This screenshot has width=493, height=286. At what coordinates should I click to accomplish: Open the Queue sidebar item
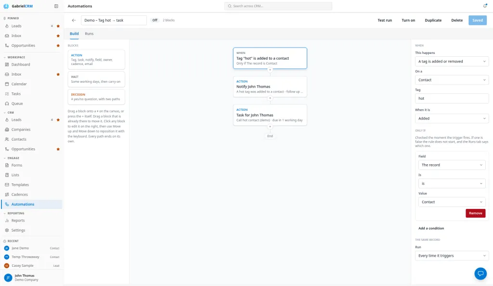(17, 104)
